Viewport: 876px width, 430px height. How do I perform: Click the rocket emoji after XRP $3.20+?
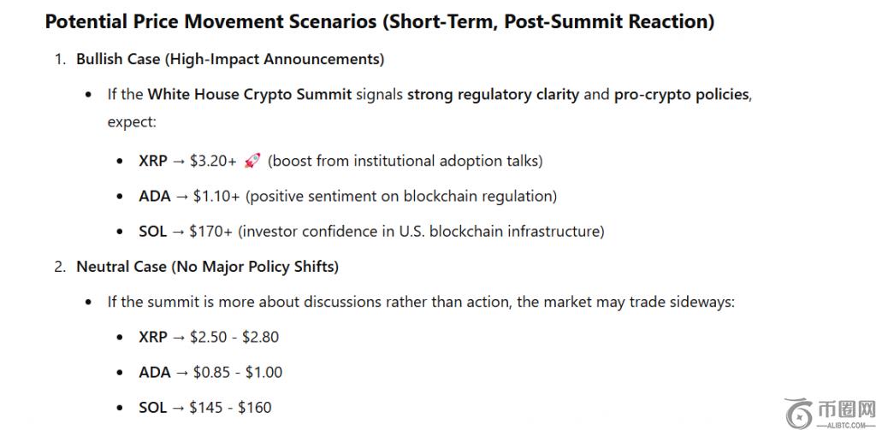252,161
